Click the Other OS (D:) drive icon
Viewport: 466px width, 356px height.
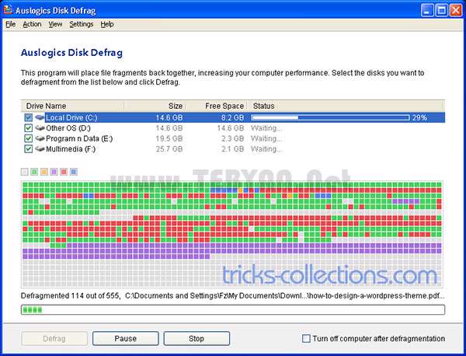pos(40,128)
